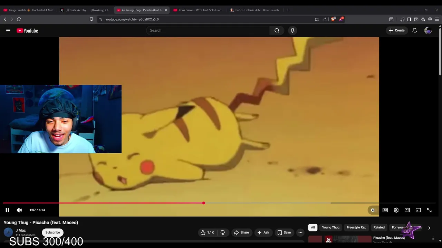This screenshot has width=442, height=248.
Task: Click the search magnifier button
Action: (x=277, y=30)
